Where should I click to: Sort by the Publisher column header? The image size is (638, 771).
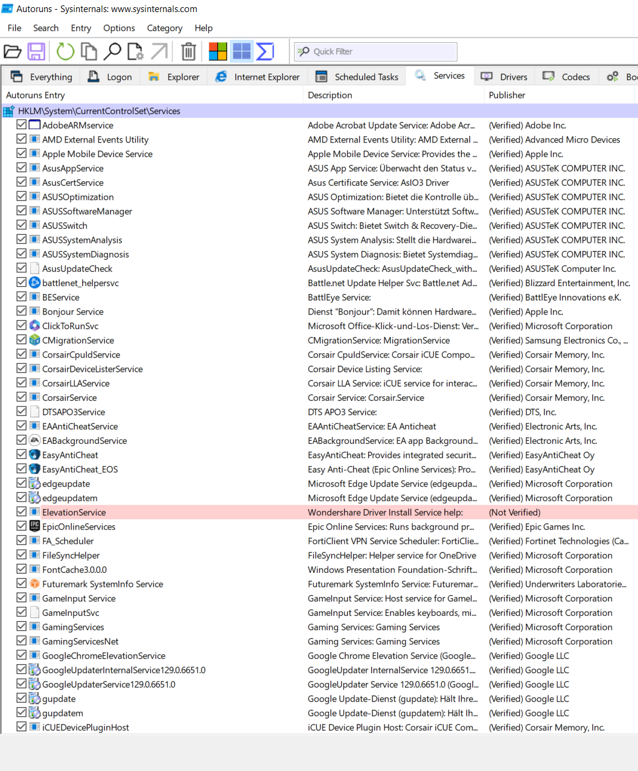pyautogui.click(x=560, y=95)
